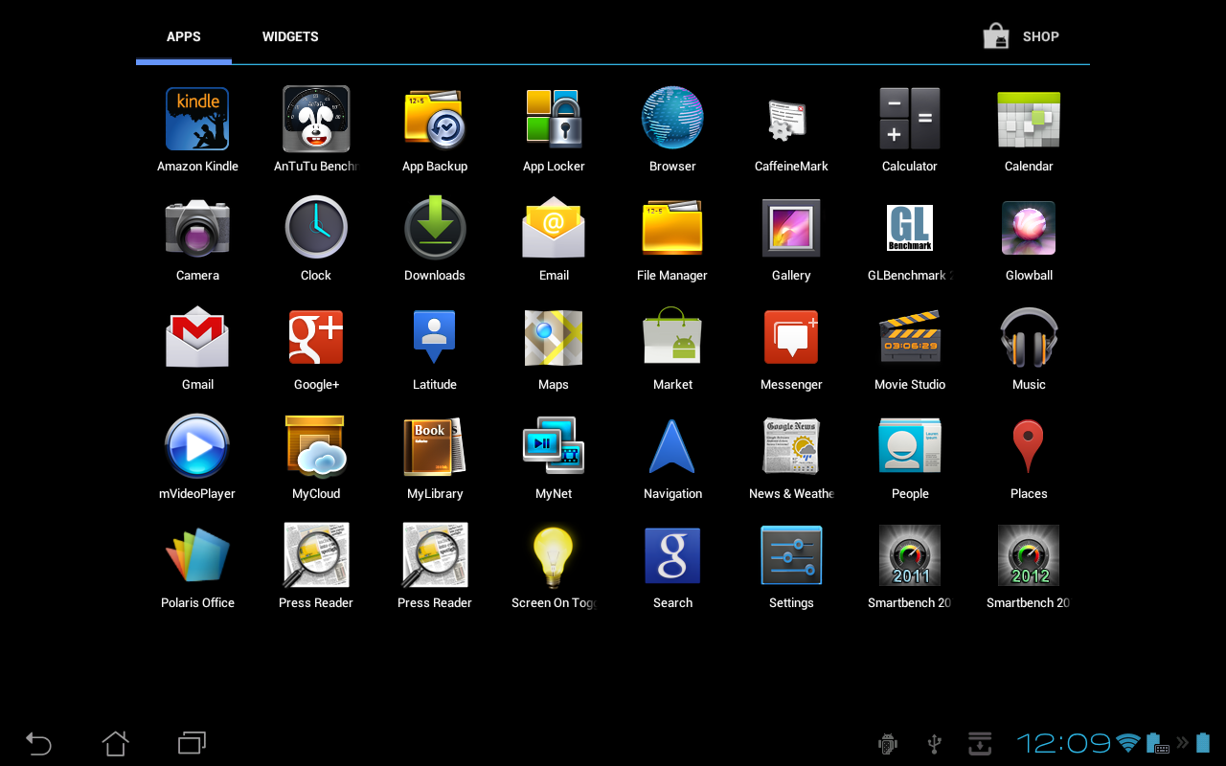Viewport: 1226px width, 766px height.
Task: Launch mVideoPlayer
Action: pyautogui.click(x=197, y=446)
